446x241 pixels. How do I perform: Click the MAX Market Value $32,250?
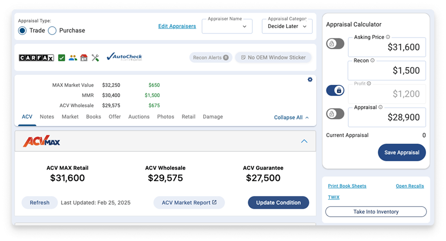[x=111, y=85]
